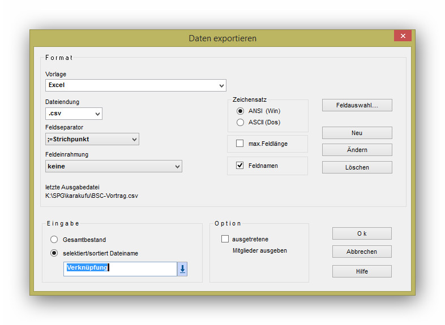Screen dimensions: 445x325
Task: Select the Gesamtbestand radio option
Action: pos(54,239)
